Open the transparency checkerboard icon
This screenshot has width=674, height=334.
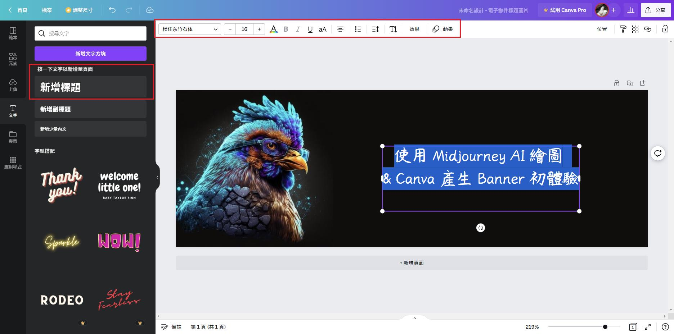[635, 29]
